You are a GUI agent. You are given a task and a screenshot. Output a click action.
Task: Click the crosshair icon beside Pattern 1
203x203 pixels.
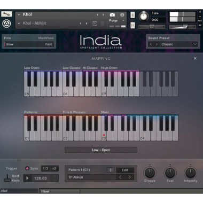pyautogui.click(x=111, y=170)
